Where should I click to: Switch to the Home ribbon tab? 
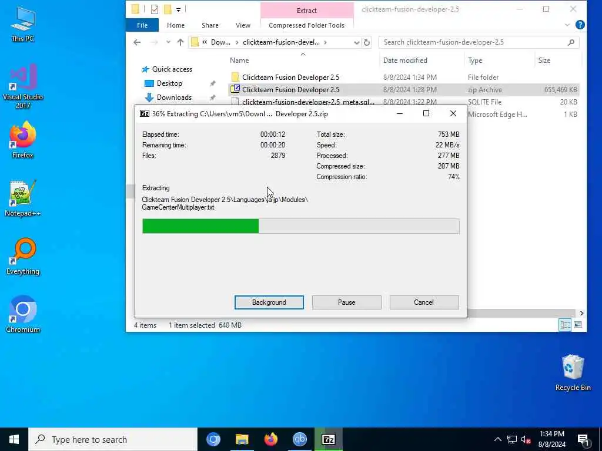pos(175,25)
